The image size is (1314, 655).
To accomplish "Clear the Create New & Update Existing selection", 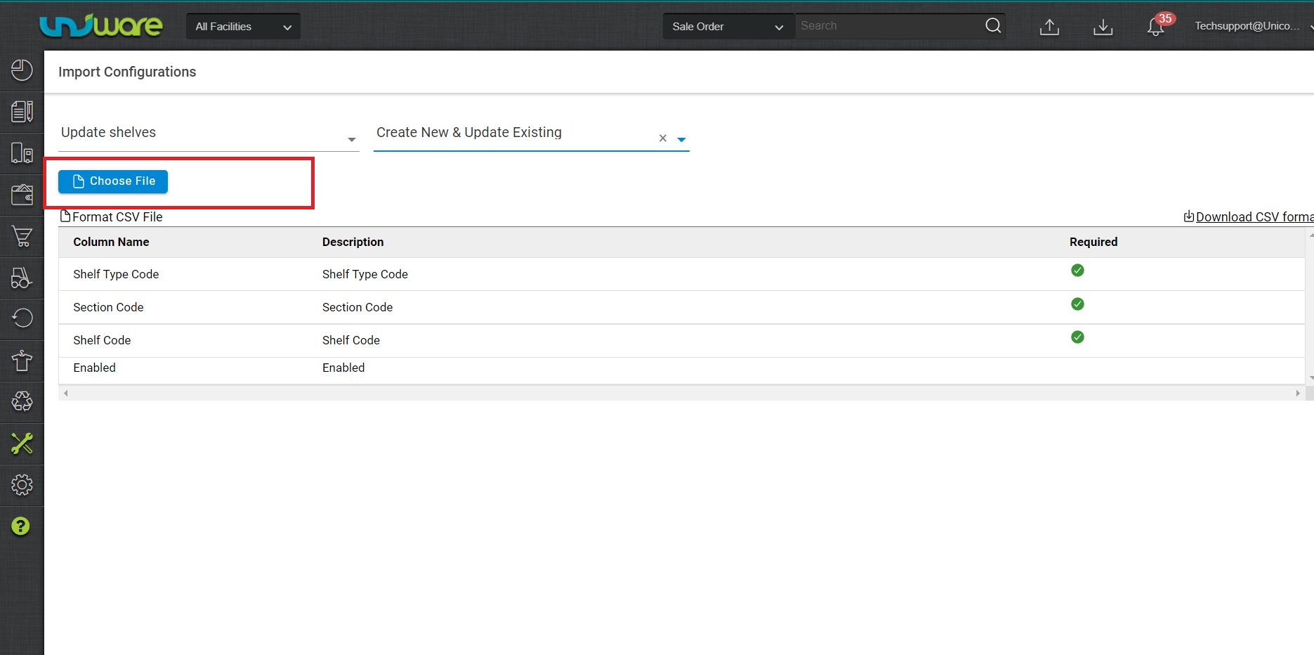I will 662,138.
